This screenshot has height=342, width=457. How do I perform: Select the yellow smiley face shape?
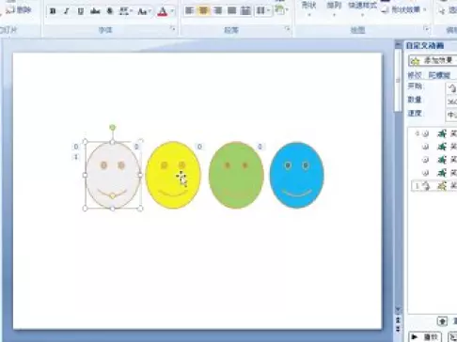tap(173, 175)
